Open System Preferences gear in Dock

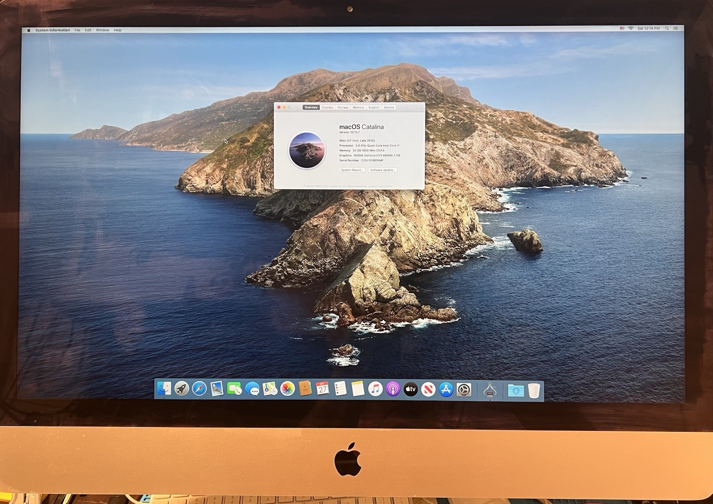[464, 390]
